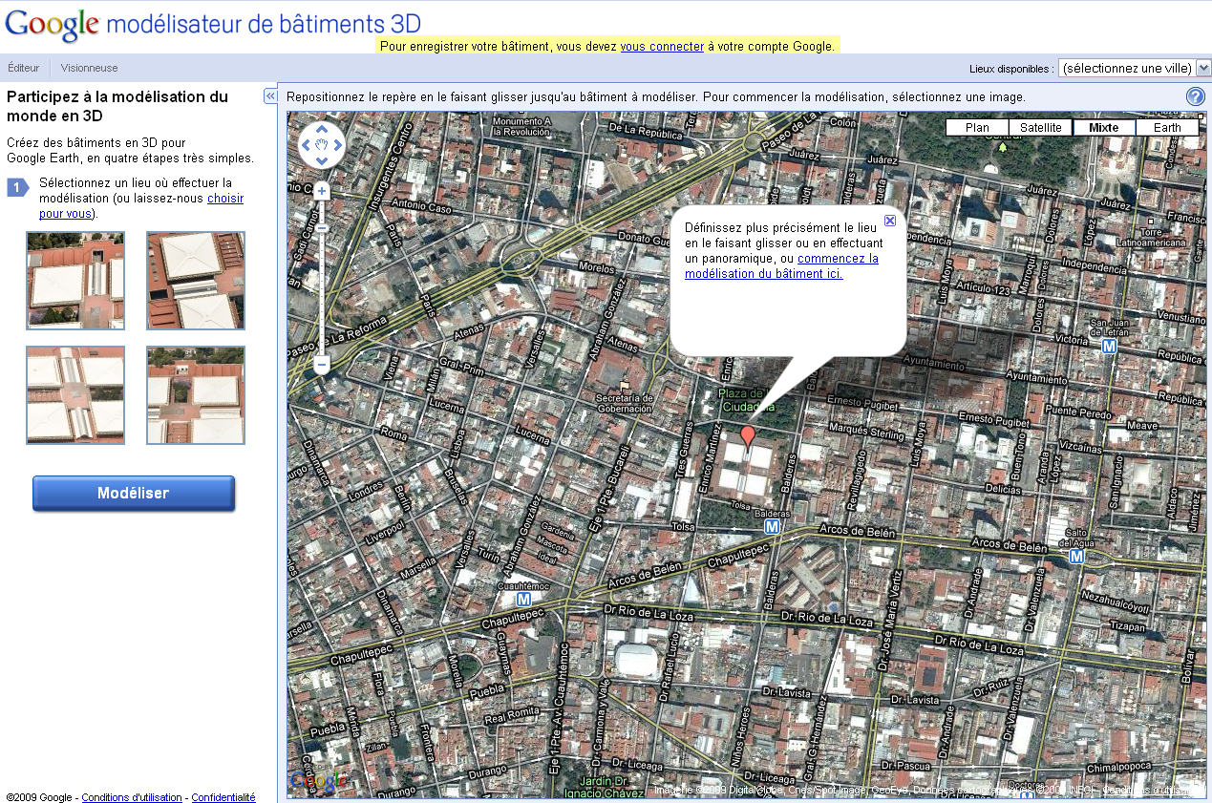This screenshot has height=803, width=1212.
Task: Open the Conditions d'utilisation footer link
Action: coord(132,797)
